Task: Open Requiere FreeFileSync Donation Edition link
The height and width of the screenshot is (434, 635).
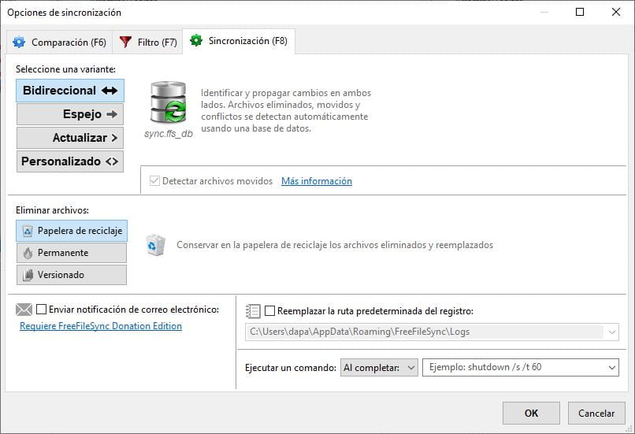Action: [101, 326]
